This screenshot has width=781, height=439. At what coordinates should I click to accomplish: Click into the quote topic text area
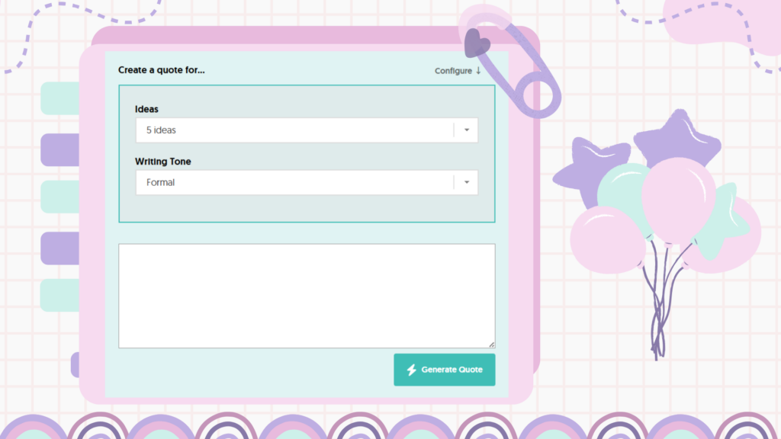307,296
